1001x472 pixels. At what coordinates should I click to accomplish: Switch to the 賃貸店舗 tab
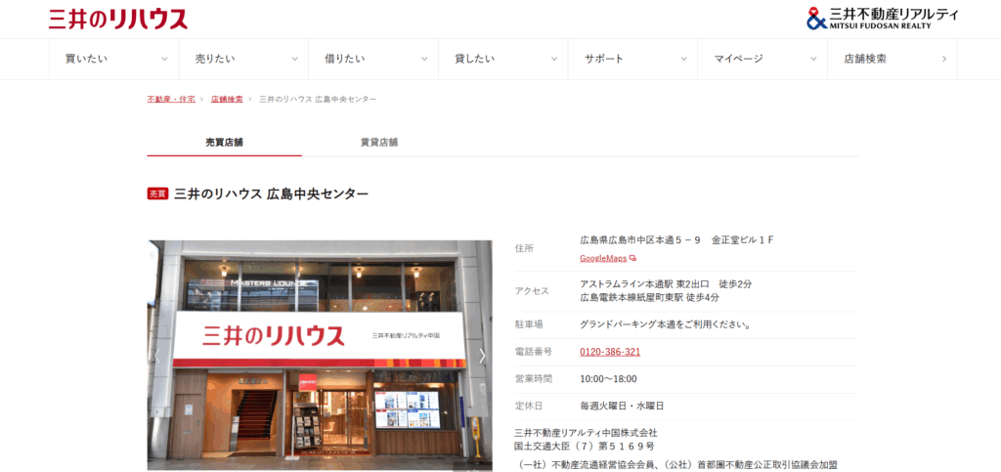(379, 143)
